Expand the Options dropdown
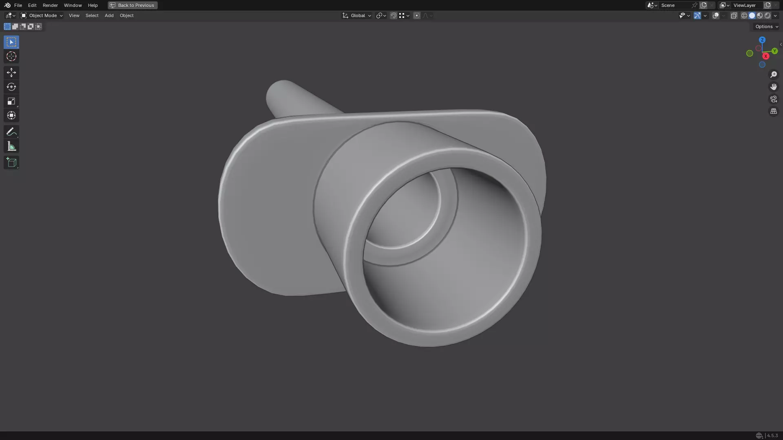This screenshot has height=440, width=783. point(766,26)
